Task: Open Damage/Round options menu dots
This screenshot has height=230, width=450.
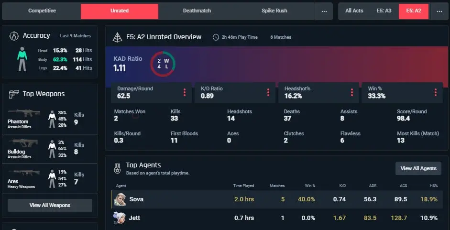Action: pyautogui.click(x=184, y=92)
